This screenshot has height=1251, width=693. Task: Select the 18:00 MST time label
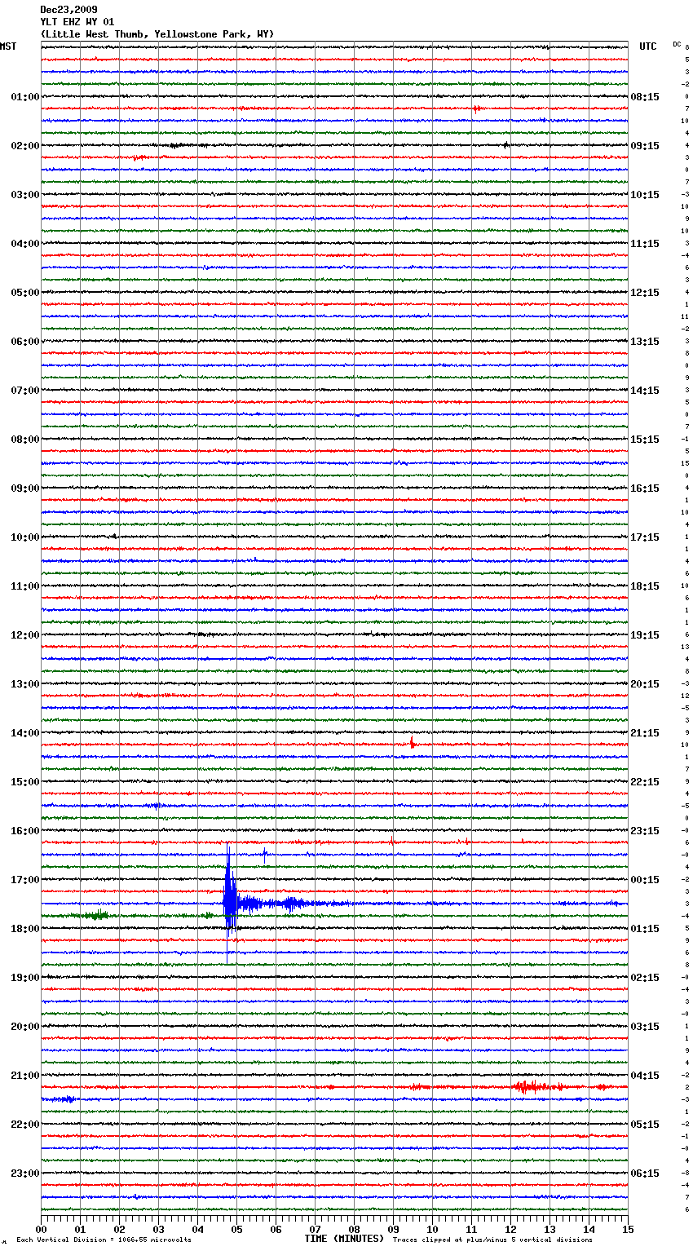(24, 929)
